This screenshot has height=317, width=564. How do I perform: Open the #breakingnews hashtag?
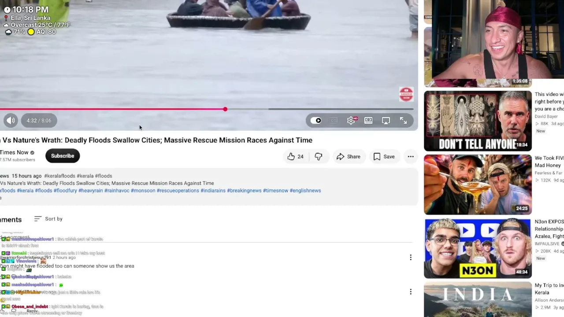click(244, 191)
